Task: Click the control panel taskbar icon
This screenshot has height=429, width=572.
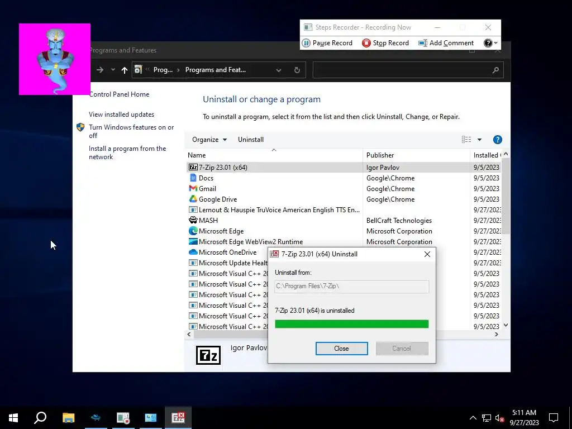Action: [150, 418]
